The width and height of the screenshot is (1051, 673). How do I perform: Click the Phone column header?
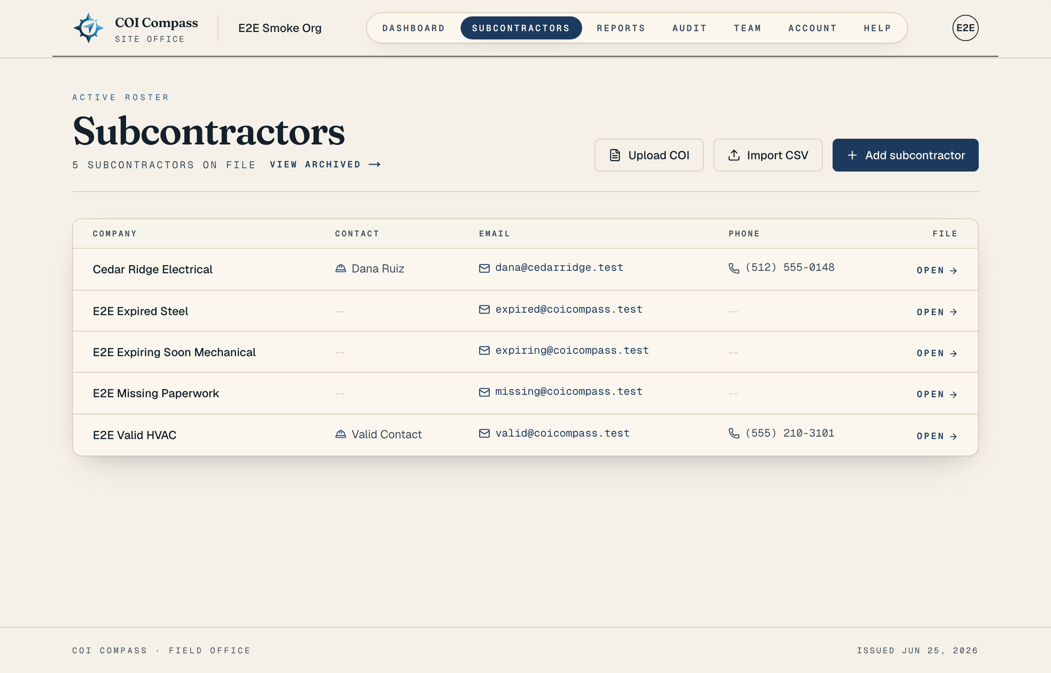tap(744, 234)
